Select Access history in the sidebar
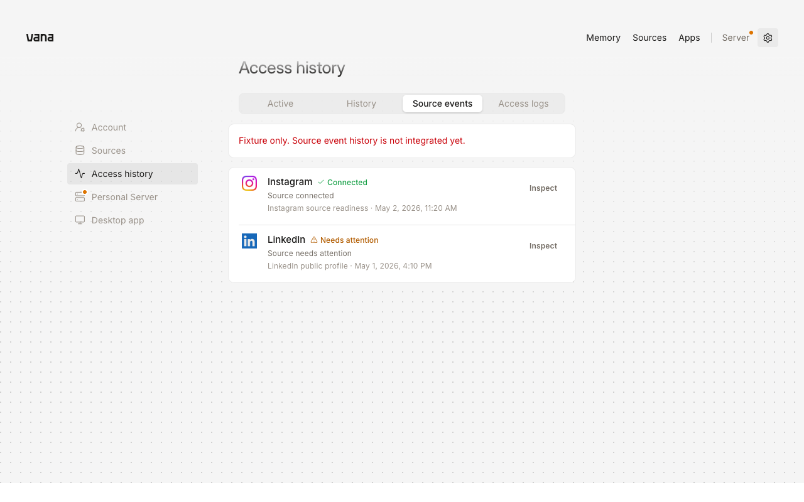Screen dimensions: 804x502 [133, 174]
